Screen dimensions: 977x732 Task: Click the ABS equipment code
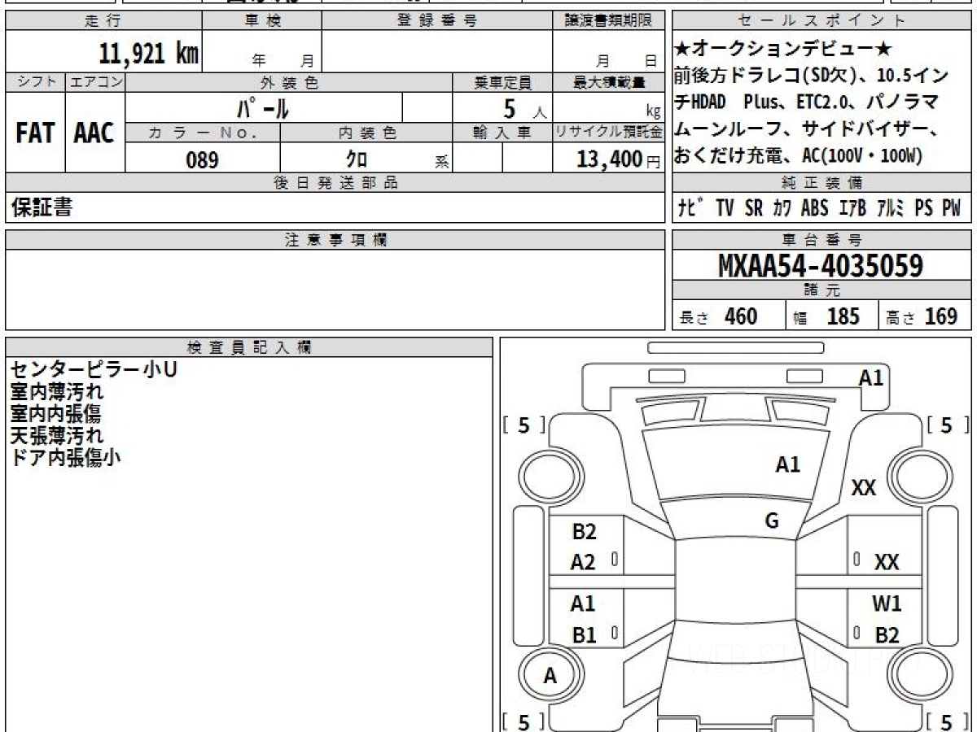tap(815, 208)
